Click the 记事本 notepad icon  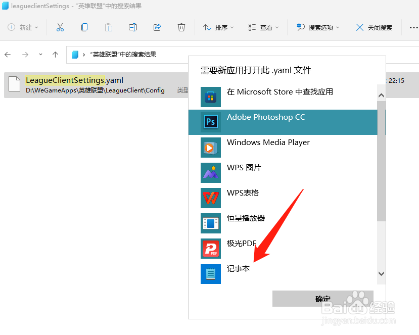pos(211,273)
